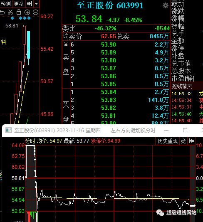Click the undo arrow icon
This screenshot has height=222, width=203.
(x=2, y=12)
